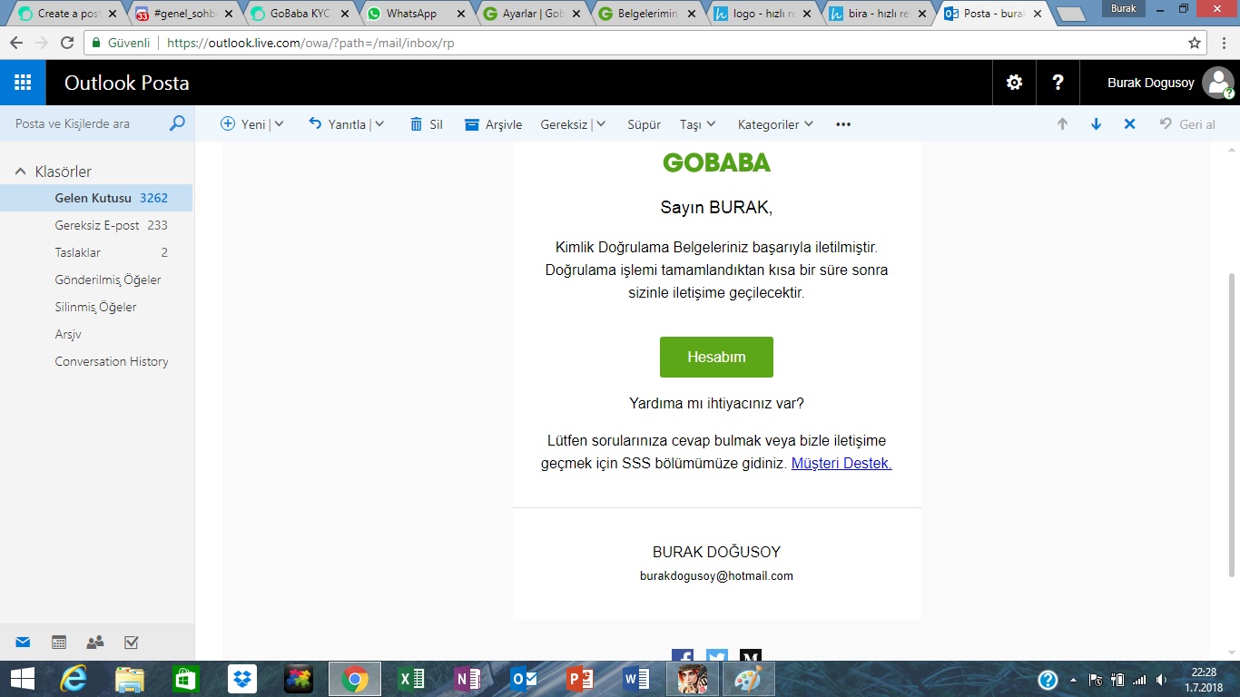Open the Office app launcher grid

pos(23,83)
